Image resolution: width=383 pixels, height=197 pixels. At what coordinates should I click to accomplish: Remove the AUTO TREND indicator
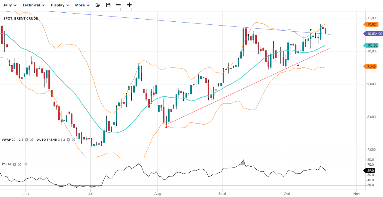[73, 140]
